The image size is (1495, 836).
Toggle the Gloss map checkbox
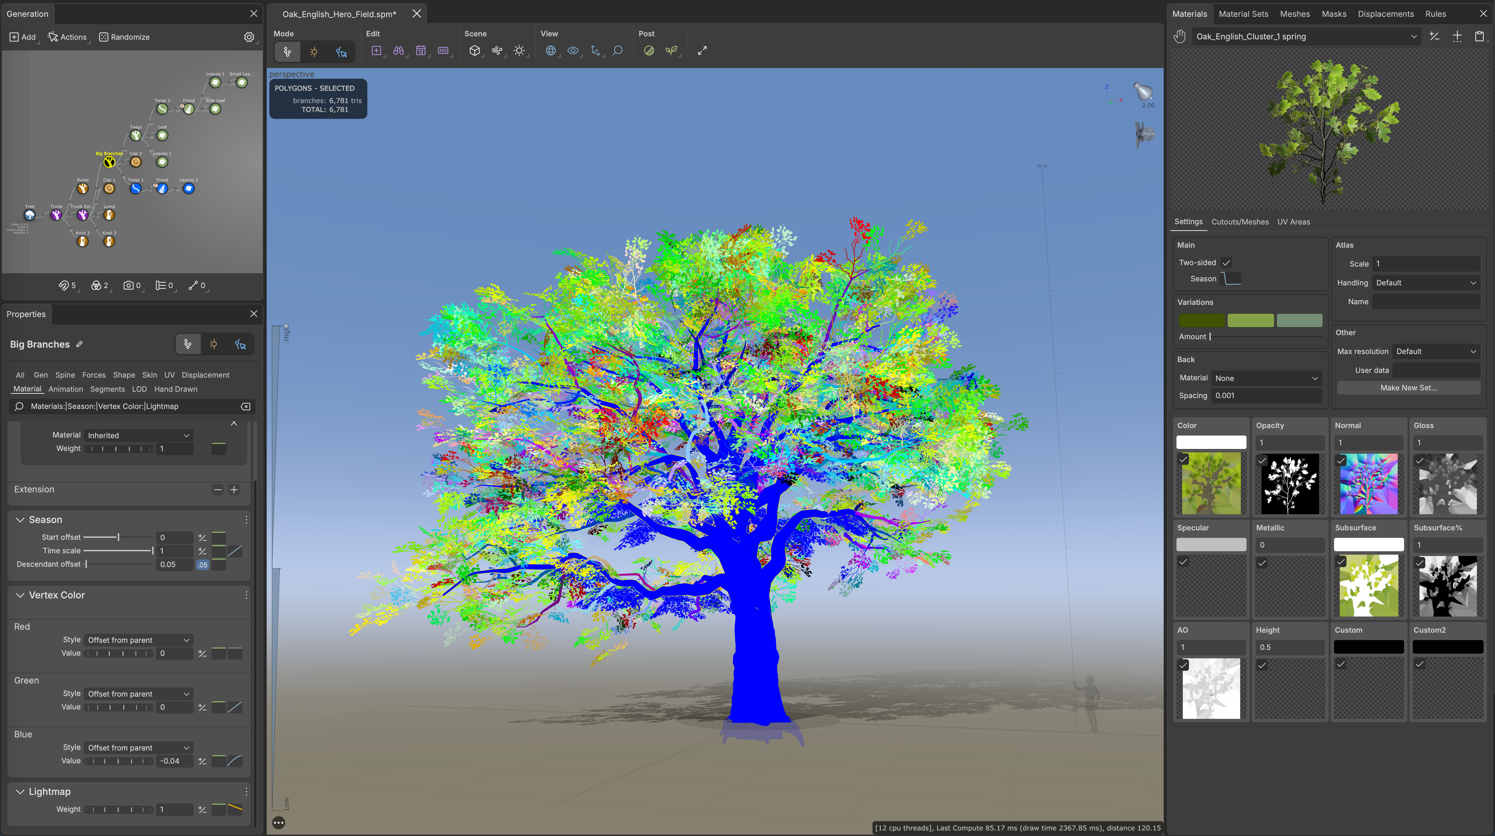pyautogui.click(x=1420, y=461)
